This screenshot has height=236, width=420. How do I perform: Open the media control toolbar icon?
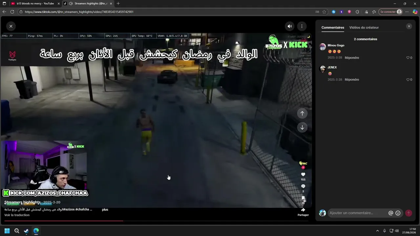[x=366, y=12]
